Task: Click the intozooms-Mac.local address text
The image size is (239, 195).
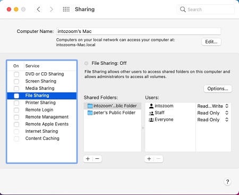Action: pos(76,45)
